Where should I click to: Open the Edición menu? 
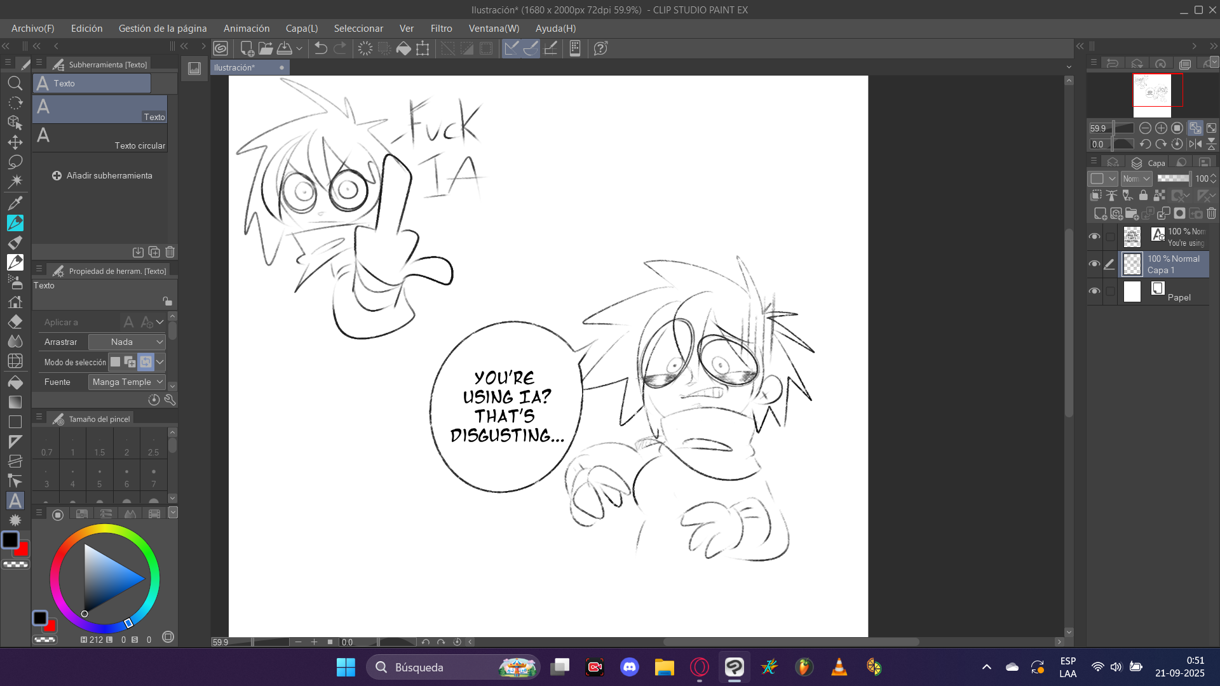tap(86, 29)
